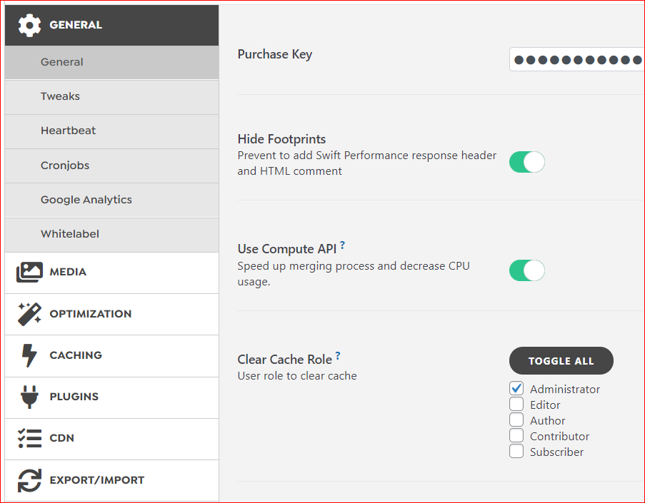The width and height of the screenshot is (645, 503).
Task: Select the lightning bolt CACHING icon
Action: click(29, 355)
